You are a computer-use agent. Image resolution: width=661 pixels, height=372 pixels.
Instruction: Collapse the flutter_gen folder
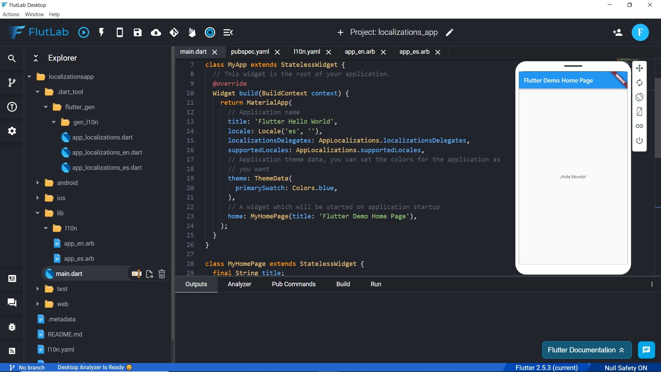[46, 107]
